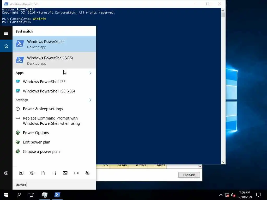
Task: Open Edit power plan result
Action: click(x=54, y=142)
